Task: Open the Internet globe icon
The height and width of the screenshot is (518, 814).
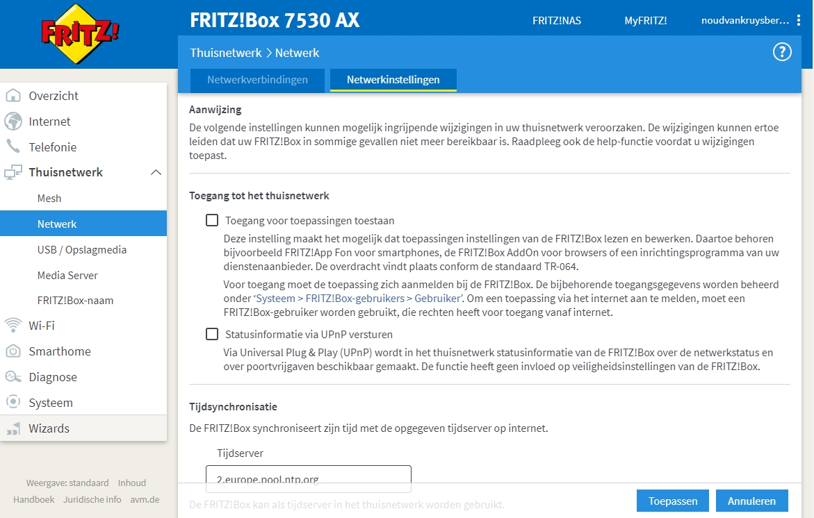Action: click(x=13, y=121)
